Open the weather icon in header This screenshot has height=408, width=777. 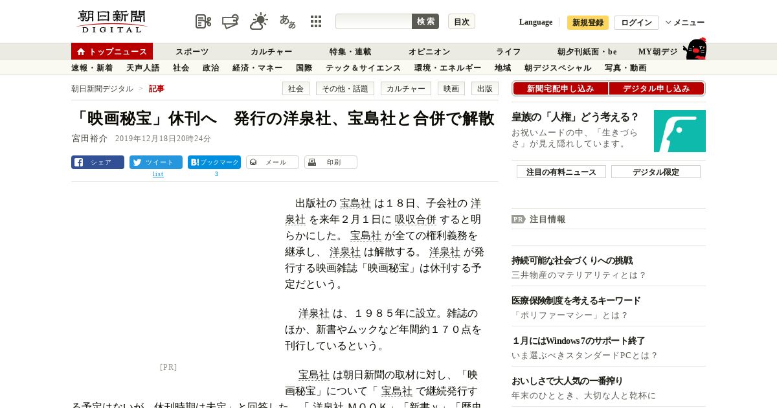(x=259, y=21)
